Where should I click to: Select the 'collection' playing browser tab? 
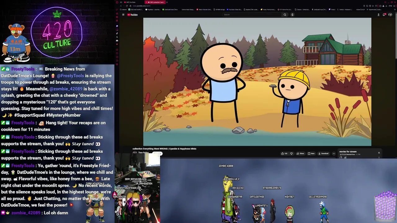pos(155,2)
